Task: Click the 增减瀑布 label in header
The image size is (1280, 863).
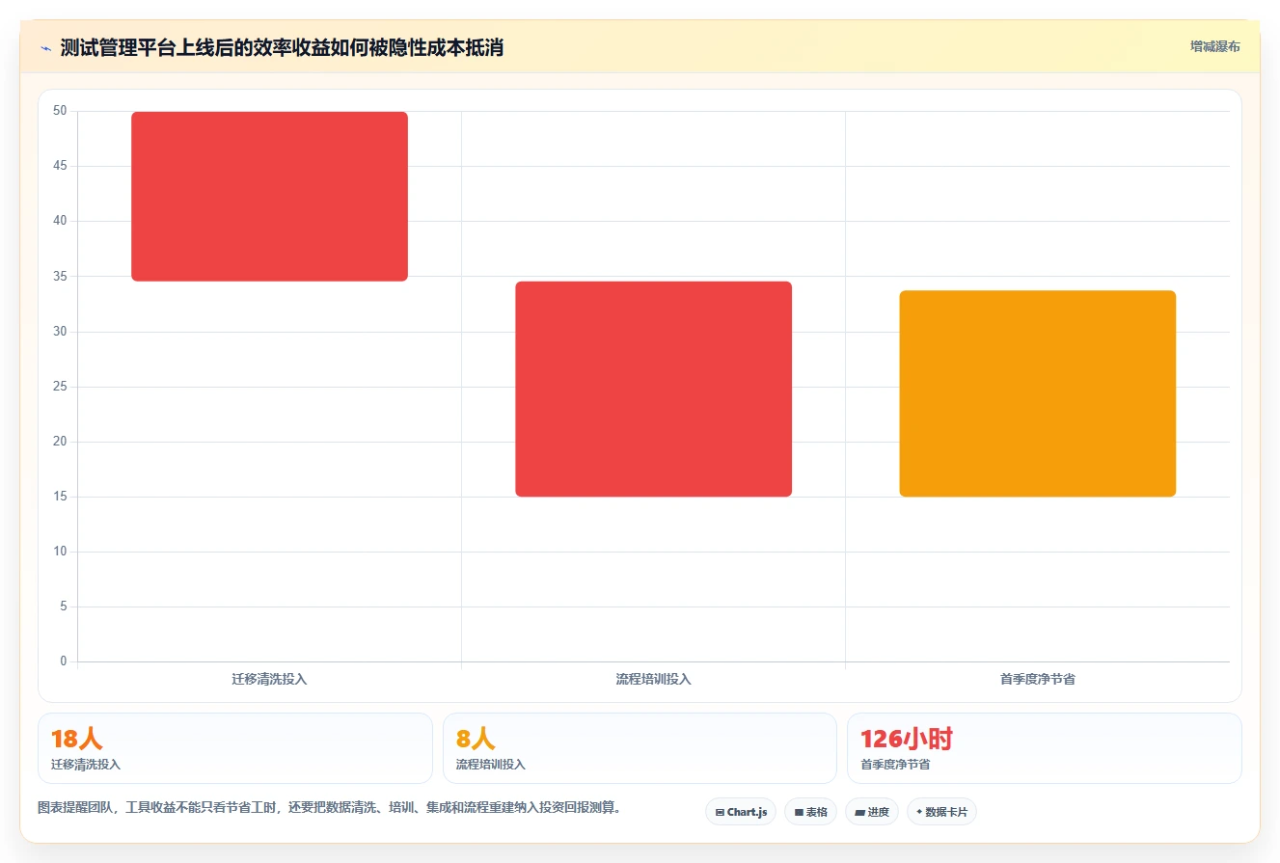Action: [x=1214, y=46]
